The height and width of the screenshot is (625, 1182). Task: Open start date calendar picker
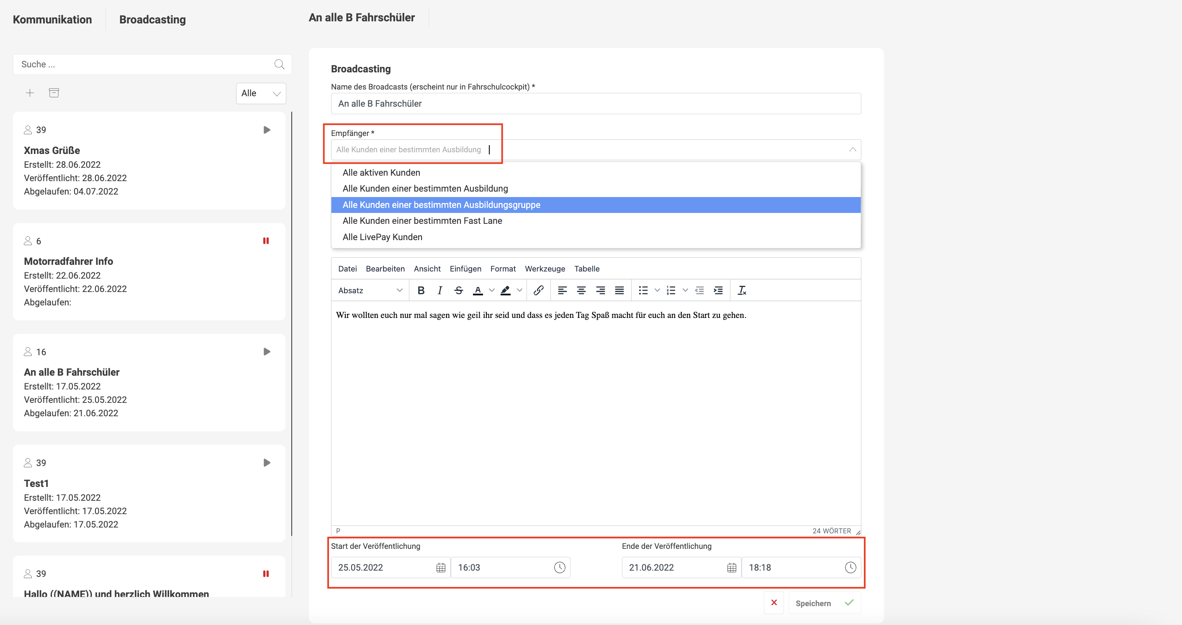click(x=440, y=568)
